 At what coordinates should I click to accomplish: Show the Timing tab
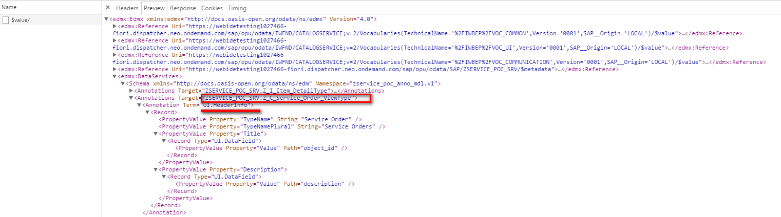[237, 8]
